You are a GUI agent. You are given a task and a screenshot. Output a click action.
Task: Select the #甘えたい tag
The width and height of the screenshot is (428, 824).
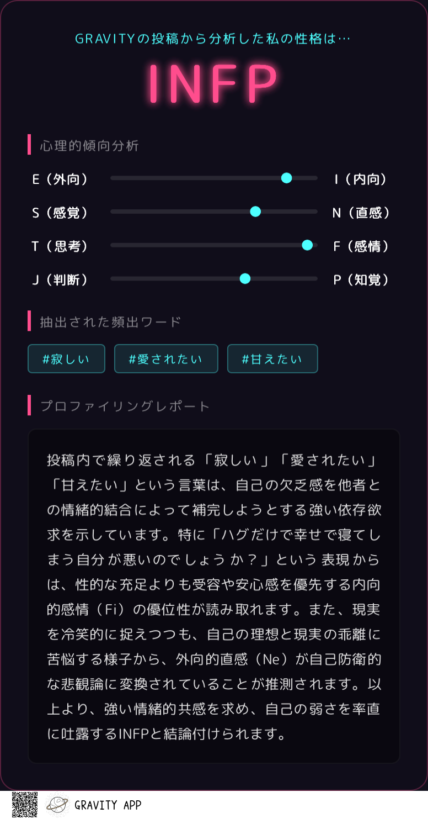(x=272, y=359)
